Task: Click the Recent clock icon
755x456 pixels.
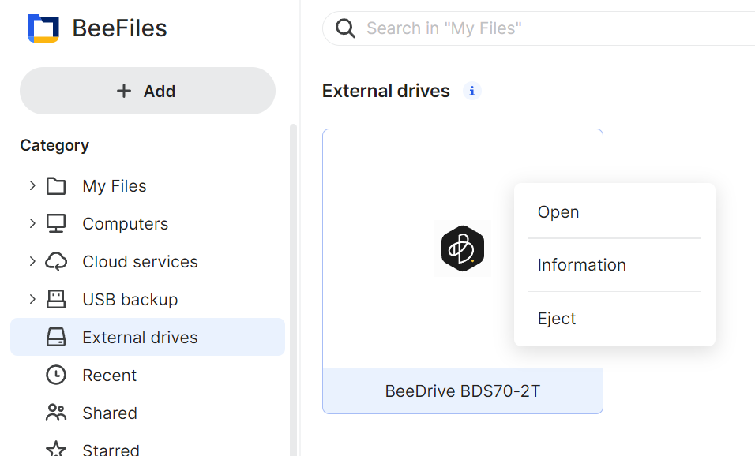Action: [56, 376]
